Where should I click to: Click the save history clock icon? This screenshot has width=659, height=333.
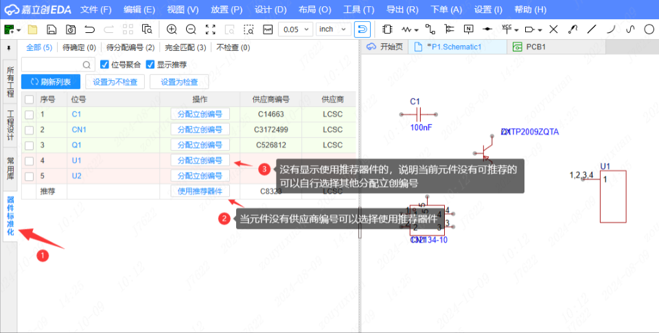point(71,29)
